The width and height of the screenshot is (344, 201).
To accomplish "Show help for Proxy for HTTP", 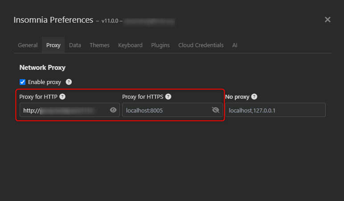I will (x=62, y=96).
